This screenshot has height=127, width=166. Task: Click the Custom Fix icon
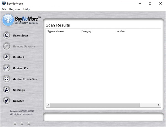click(x=7, y=68)
